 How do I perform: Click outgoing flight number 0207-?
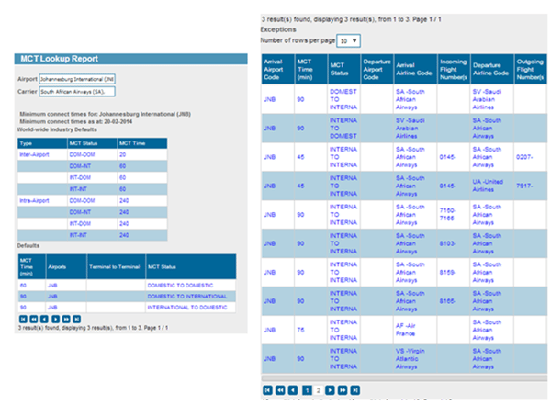524,157
